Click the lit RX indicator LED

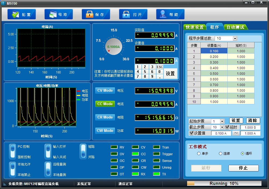coord(135,174)
